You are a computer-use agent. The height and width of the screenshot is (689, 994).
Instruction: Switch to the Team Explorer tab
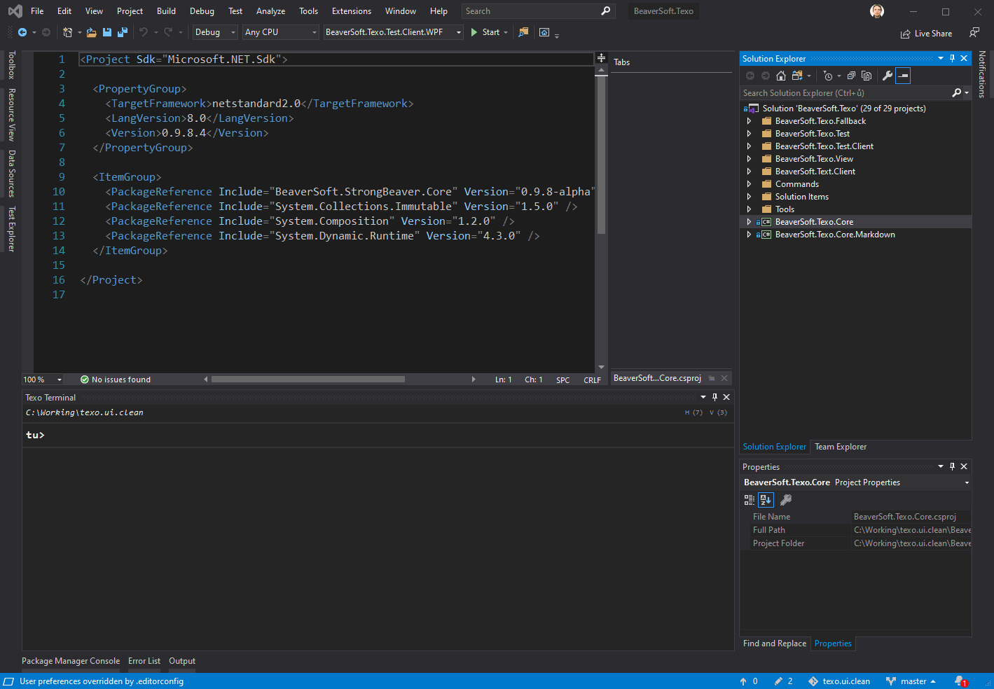coord(840,447)
